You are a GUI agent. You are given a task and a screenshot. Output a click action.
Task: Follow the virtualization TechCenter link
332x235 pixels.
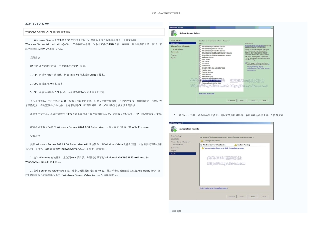coord(259,67)
